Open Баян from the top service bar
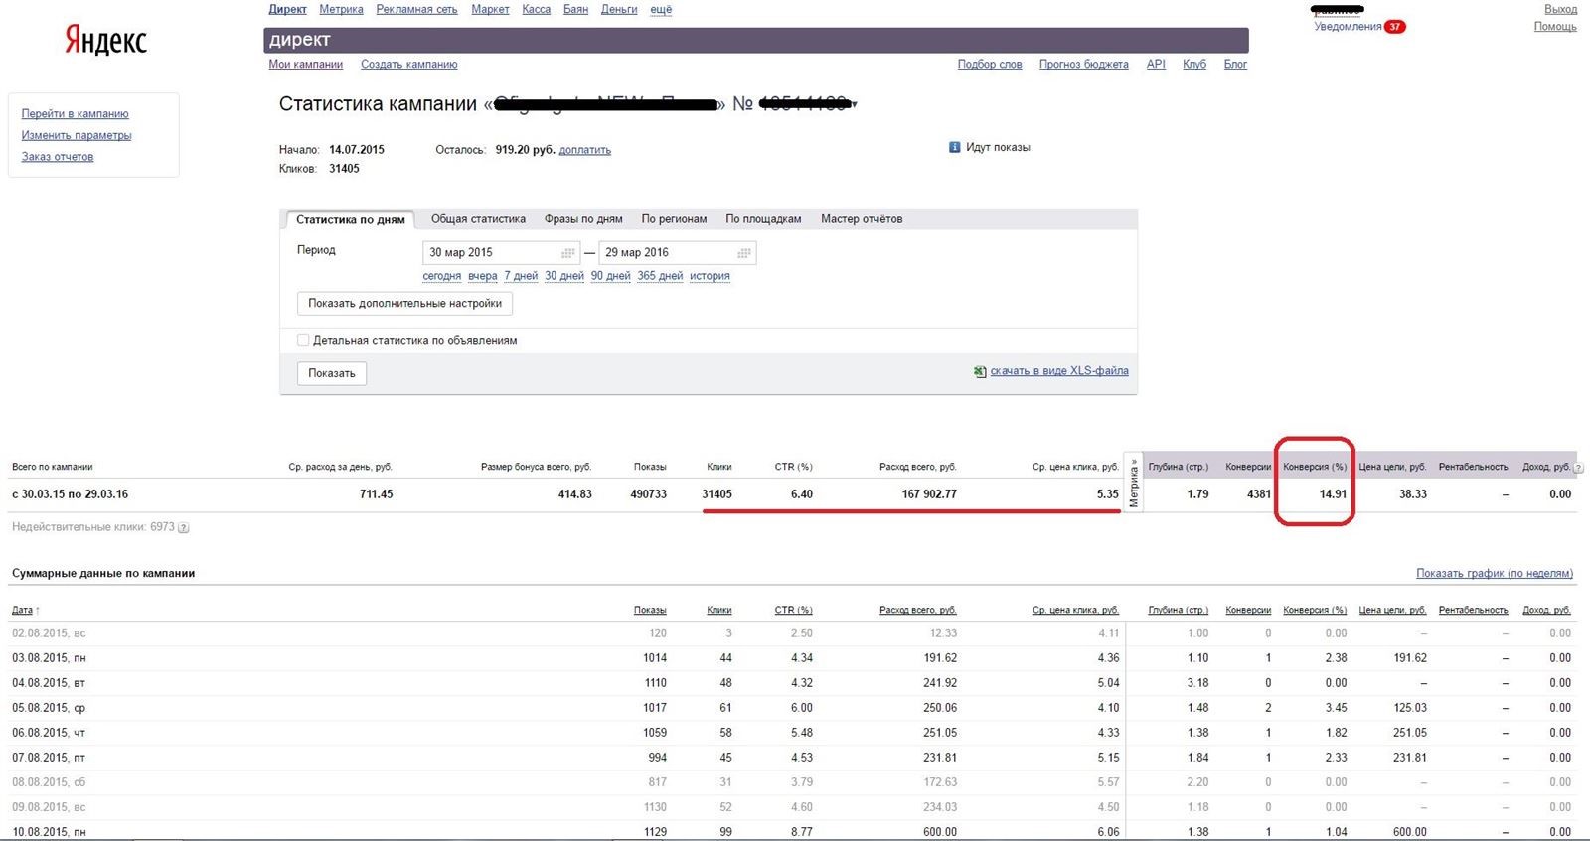 point(575,10)
